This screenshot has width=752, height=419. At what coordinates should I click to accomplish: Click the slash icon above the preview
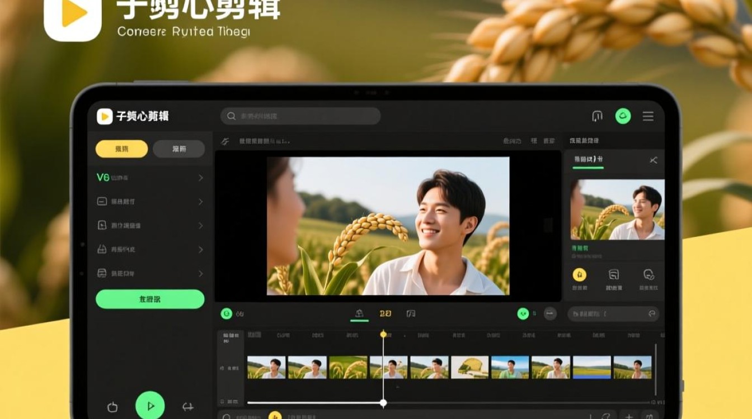225,141
